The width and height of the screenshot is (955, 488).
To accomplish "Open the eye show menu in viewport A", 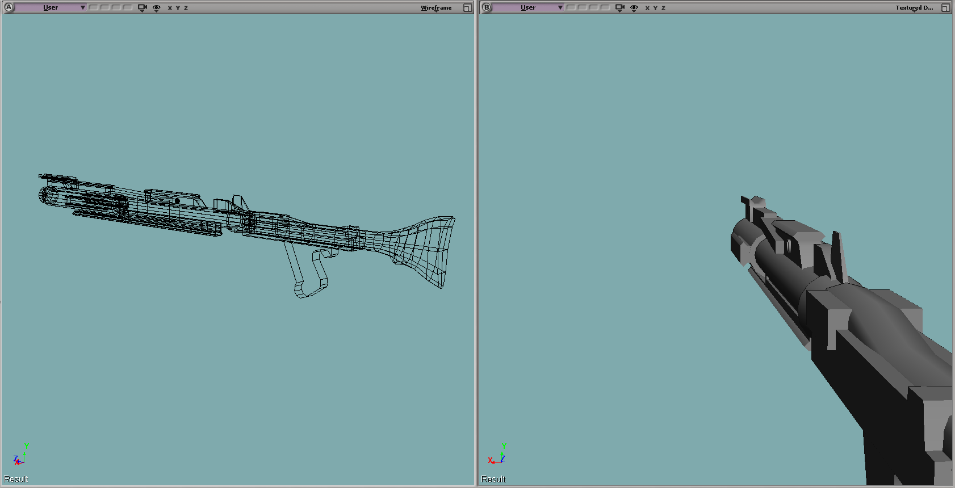I will (157, 8).
